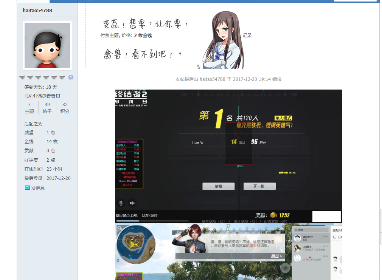Viewport: 382px width, 280px height.
Task: Open haitao54788 username link
Action: point(37,10)
